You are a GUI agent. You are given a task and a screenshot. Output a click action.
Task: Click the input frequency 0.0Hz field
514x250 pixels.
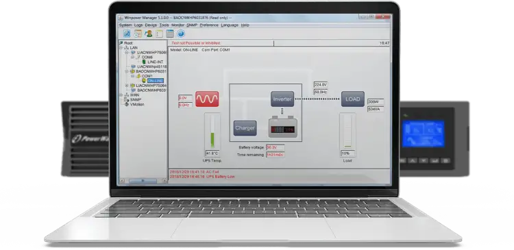pos(185,105)
